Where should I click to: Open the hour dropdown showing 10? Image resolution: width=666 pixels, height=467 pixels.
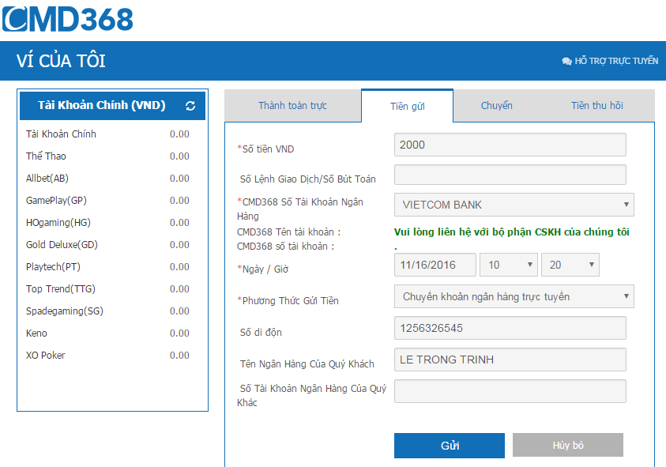(509, 265)
